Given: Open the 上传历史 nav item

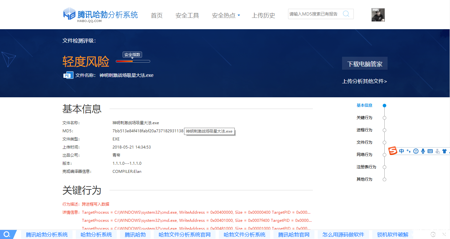Looking at the screenshot, I should (263, 15).
